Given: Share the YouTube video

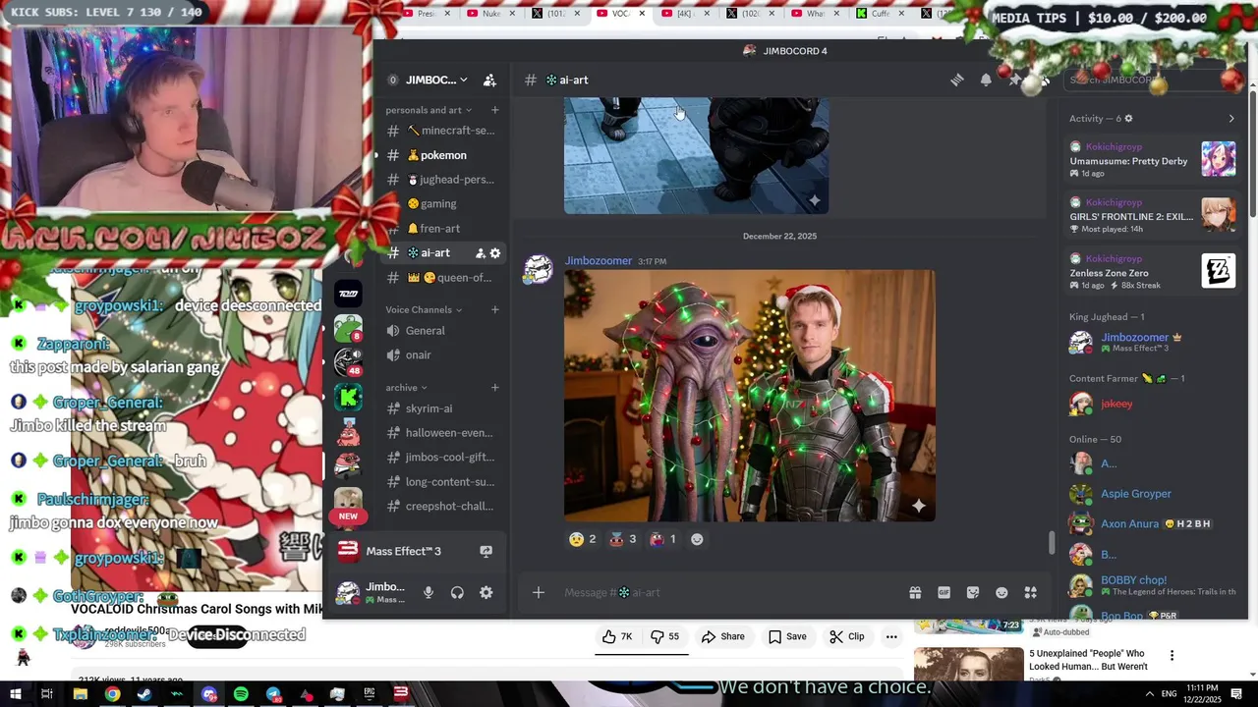Looking at the screenshot, I should 722,636.
